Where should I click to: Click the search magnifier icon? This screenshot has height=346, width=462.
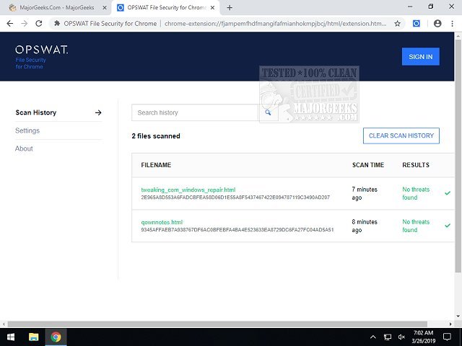[x=268, y=112]
